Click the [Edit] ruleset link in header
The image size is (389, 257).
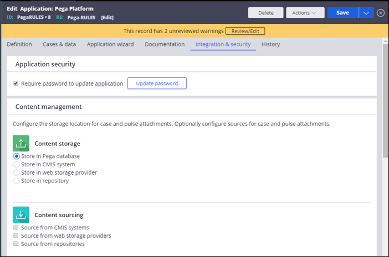[108, 18]
